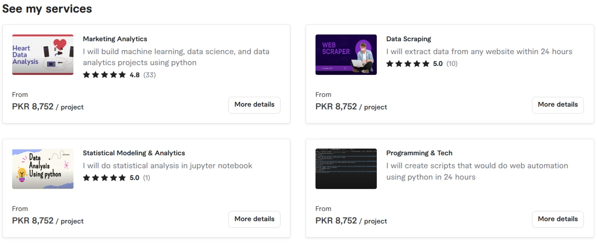Open the Data Scraping title
Image resolution: width=597 pixels, height=247 pixels.
coord(408,39)
